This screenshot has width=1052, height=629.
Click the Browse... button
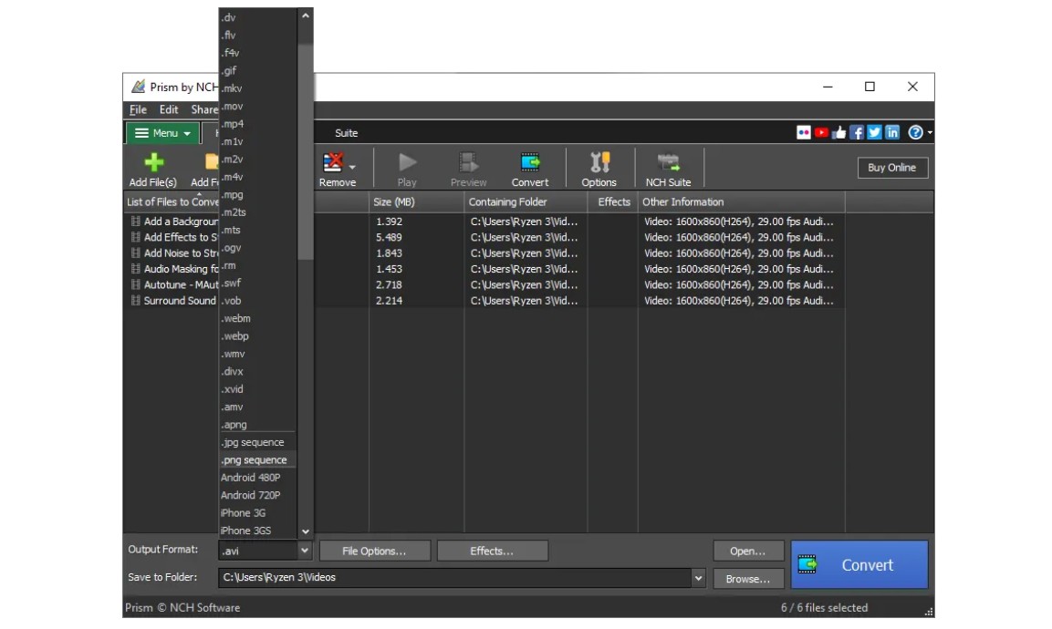coord(747,579)
